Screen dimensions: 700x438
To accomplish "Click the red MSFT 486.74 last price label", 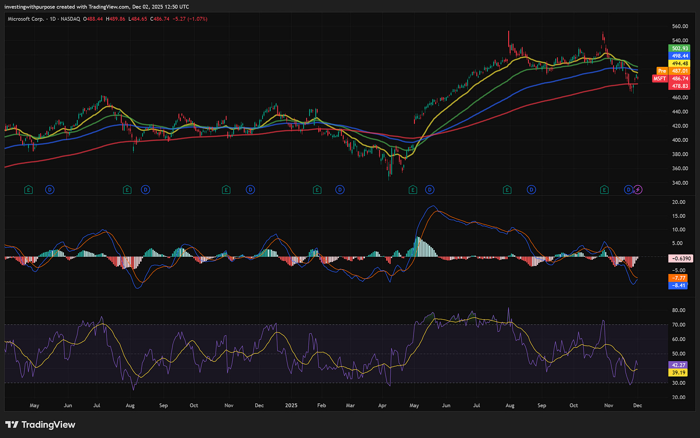I will tap(671, 78).
